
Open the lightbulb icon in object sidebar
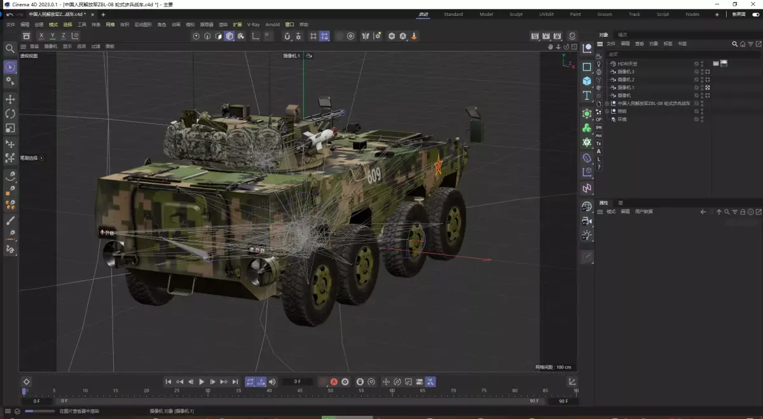coord(599,64)
